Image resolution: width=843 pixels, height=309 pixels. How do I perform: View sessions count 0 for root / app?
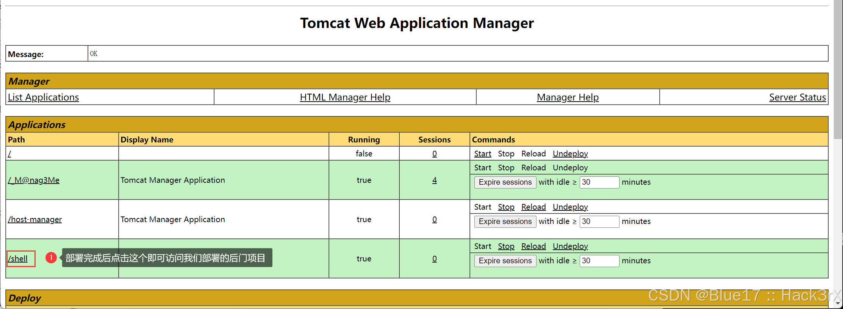tap(434, 154)
